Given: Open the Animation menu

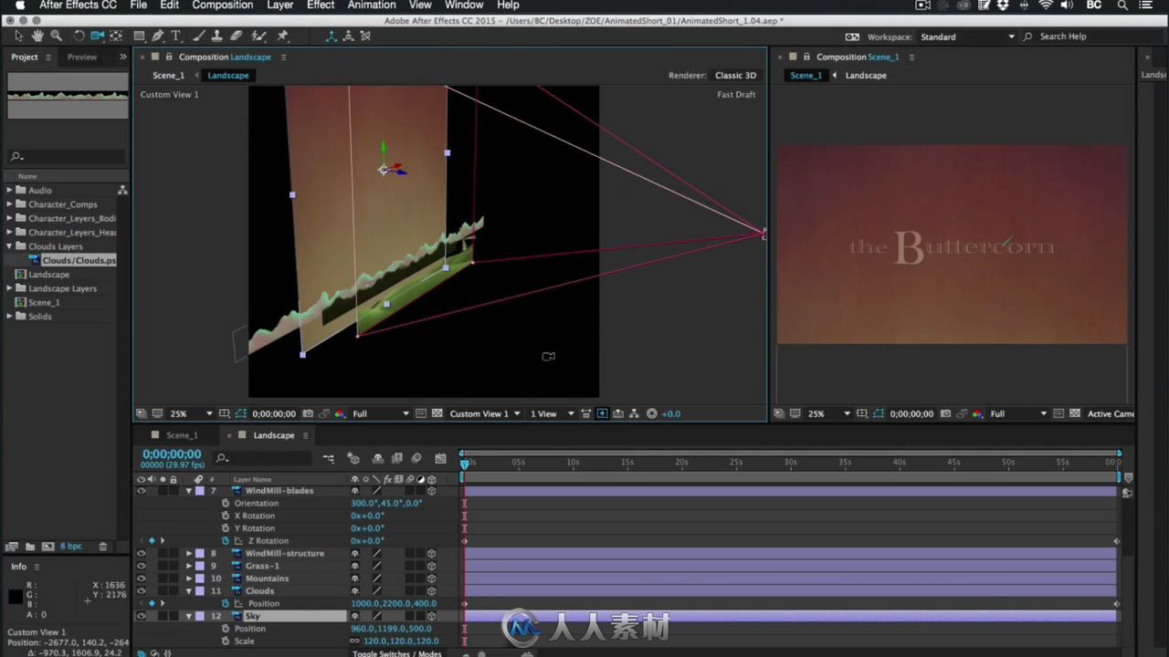Looking at the screenshot, I should pyautogui.click(x=372, y=5).
